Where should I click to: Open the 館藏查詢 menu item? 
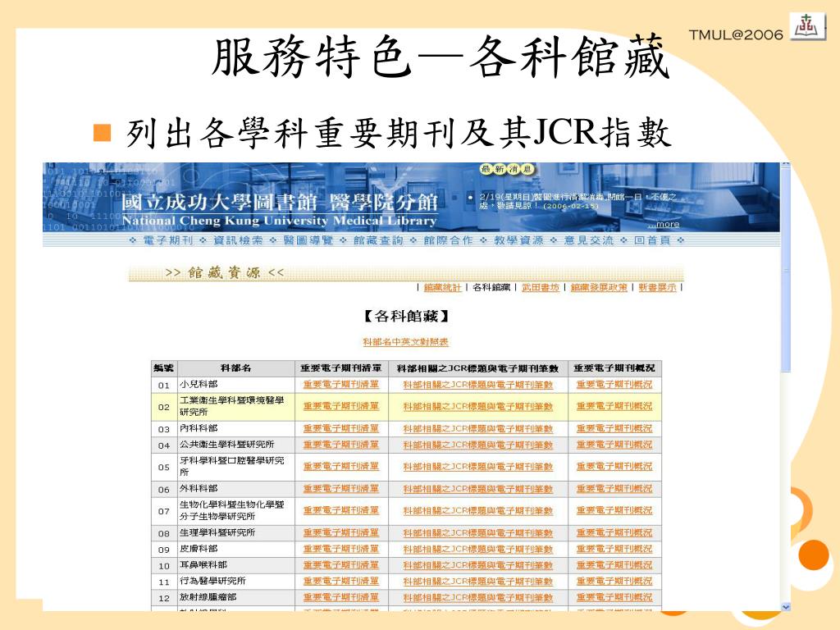pos(377,240)
